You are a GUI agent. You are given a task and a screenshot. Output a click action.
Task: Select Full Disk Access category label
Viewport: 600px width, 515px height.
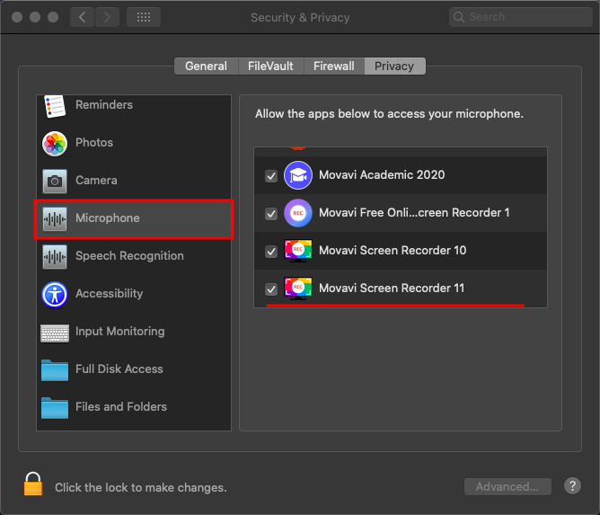click(119, 368)
